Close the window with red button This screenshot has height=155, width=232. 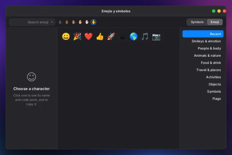(224, 11)
